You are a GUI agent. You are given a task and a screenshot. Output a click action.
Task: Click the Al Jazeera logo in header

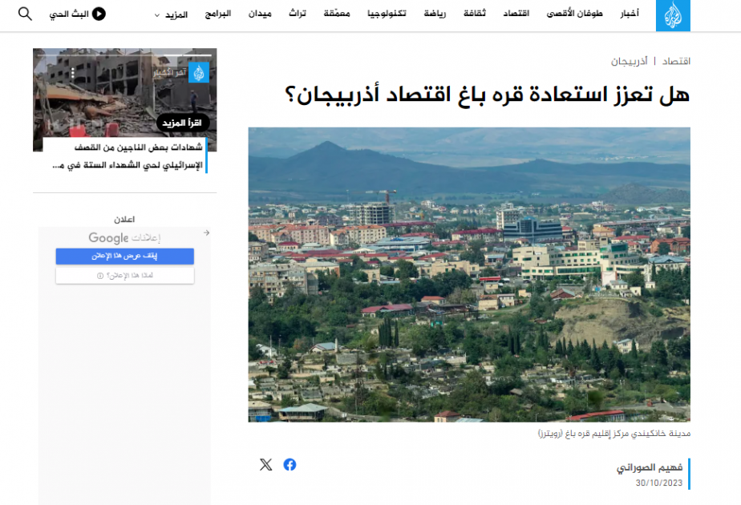[x=673, y=15]
